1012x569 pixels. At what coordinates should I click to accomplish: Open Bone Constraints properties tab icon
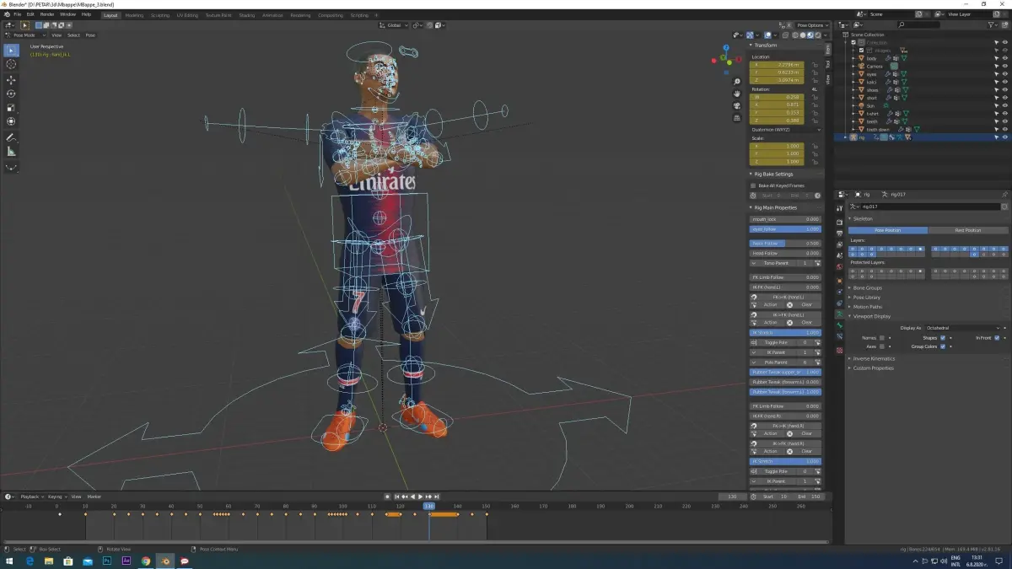click(839, 335)
